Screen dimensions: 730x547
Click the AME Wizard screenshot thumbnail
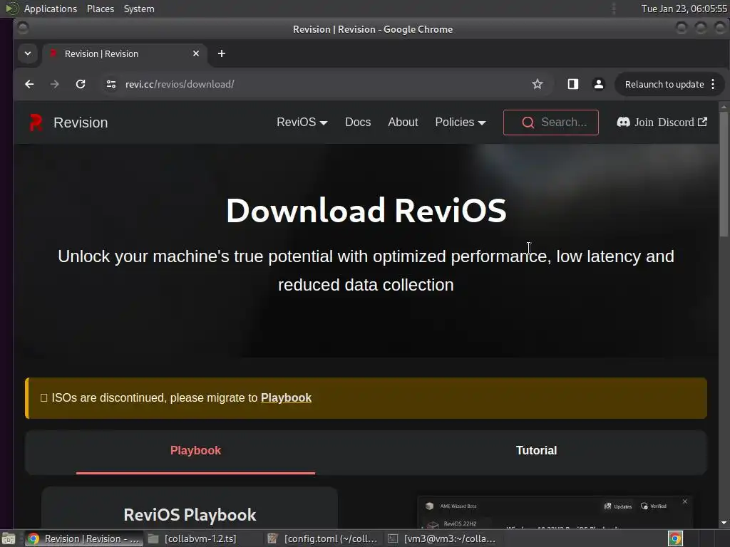[554, 512]
